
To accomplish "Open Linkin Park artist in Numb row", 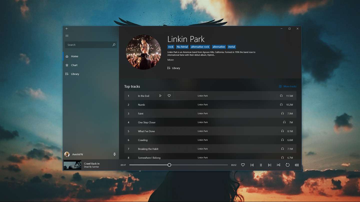I will [x=203, y=105].
